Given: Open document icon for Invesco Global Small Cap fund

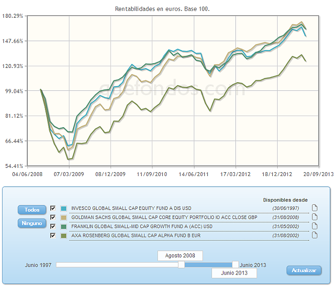Looking at the screenshot, I should 314,208.
